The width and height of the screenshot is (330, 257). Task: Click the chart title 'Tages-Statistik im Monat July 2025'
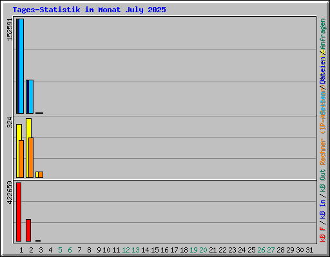[x=89, y=10]
